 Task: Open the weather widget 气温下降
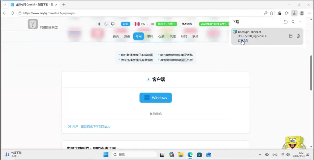click(13, 154)
